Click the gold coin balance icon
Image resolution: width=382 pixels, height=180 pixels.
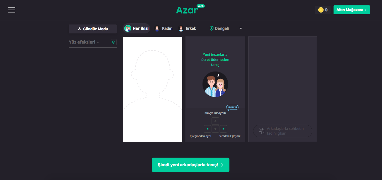click(x=321, y=10)
